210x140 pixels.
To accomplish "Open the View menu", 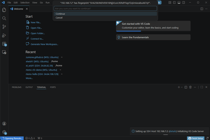I will click(x=35, y=2).
